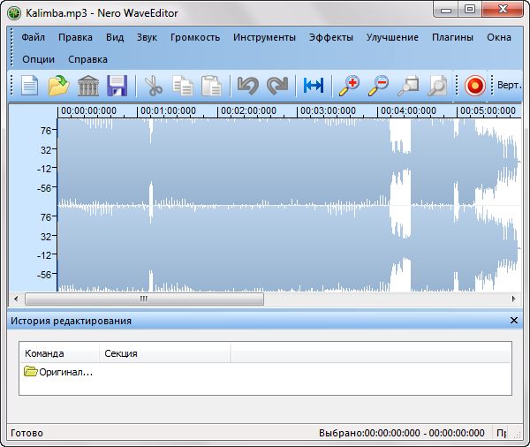The width and height of the screenshot is (530, 447).
Task: Undo the last action with the toolbar arrow
Action: click(248, 86)
